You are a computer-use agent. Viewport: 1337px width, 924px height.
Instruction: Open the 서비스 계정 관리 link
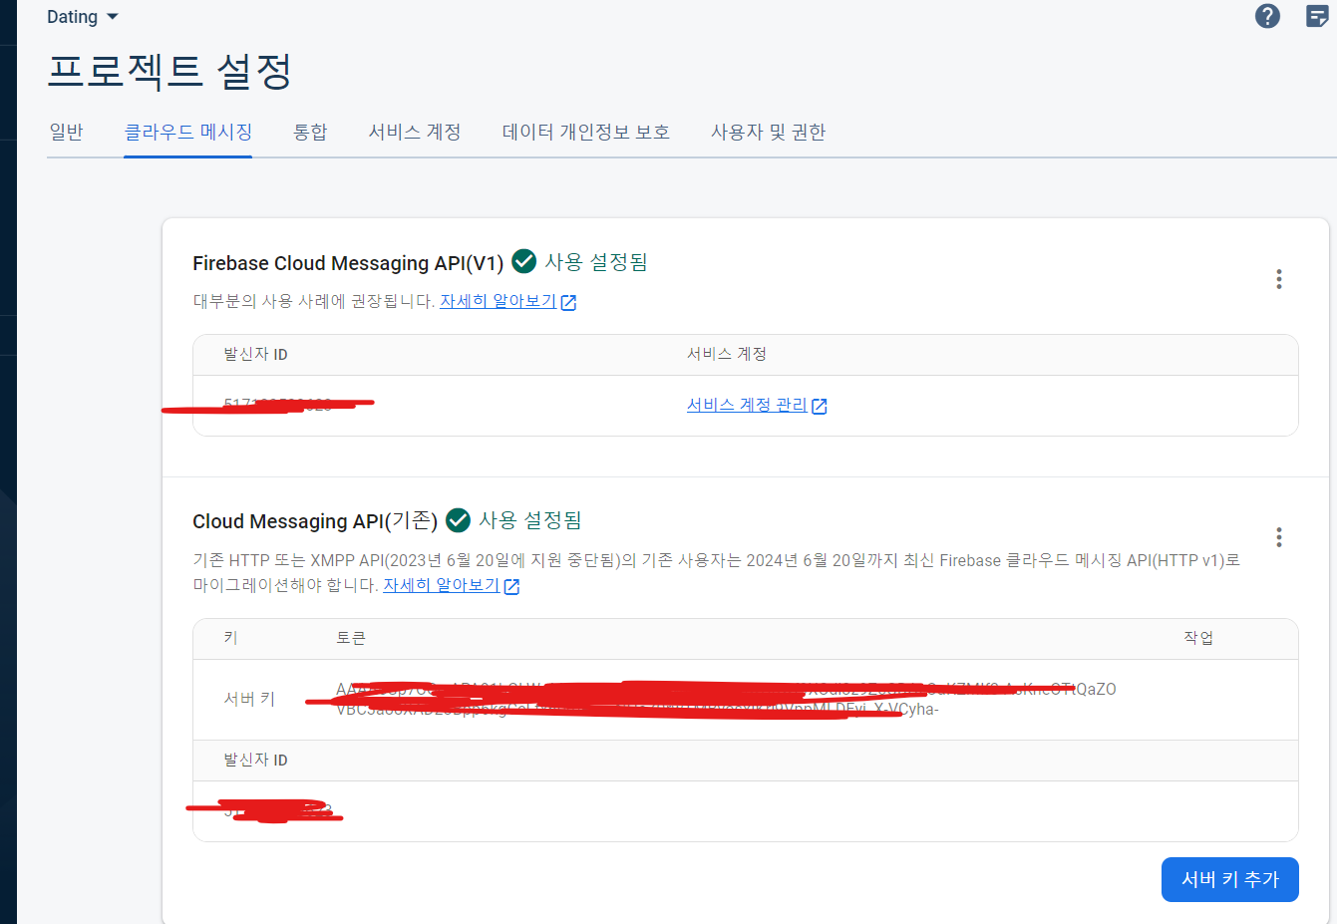[757, 405]
